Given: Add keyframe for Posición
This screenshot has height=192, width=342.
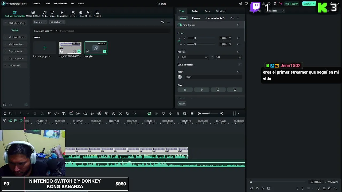Looking at the screenshot, I should coord(238,52).
